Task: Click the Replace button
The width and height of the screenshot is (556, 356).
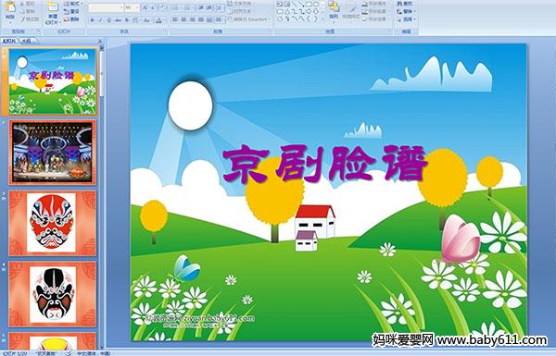Action: [405, 11]
